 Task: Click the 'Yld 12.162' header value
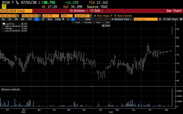(98, 2)
